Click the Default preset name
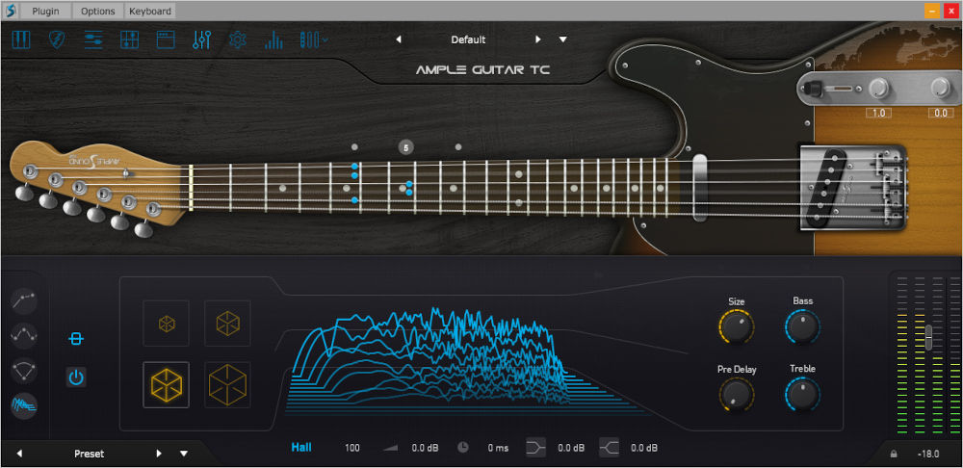The image size is (963, 468). (x=468, y=39)
